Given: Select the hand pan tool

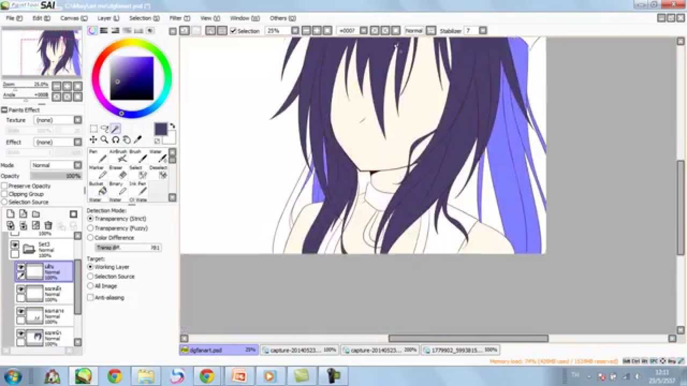Looking at the screenshot, I should click(127, 140).
